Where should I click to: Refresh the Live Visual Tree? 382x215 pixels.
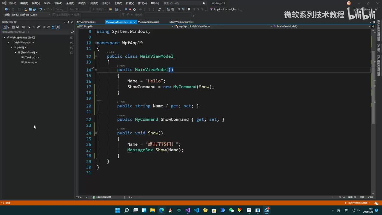[53, 27]
